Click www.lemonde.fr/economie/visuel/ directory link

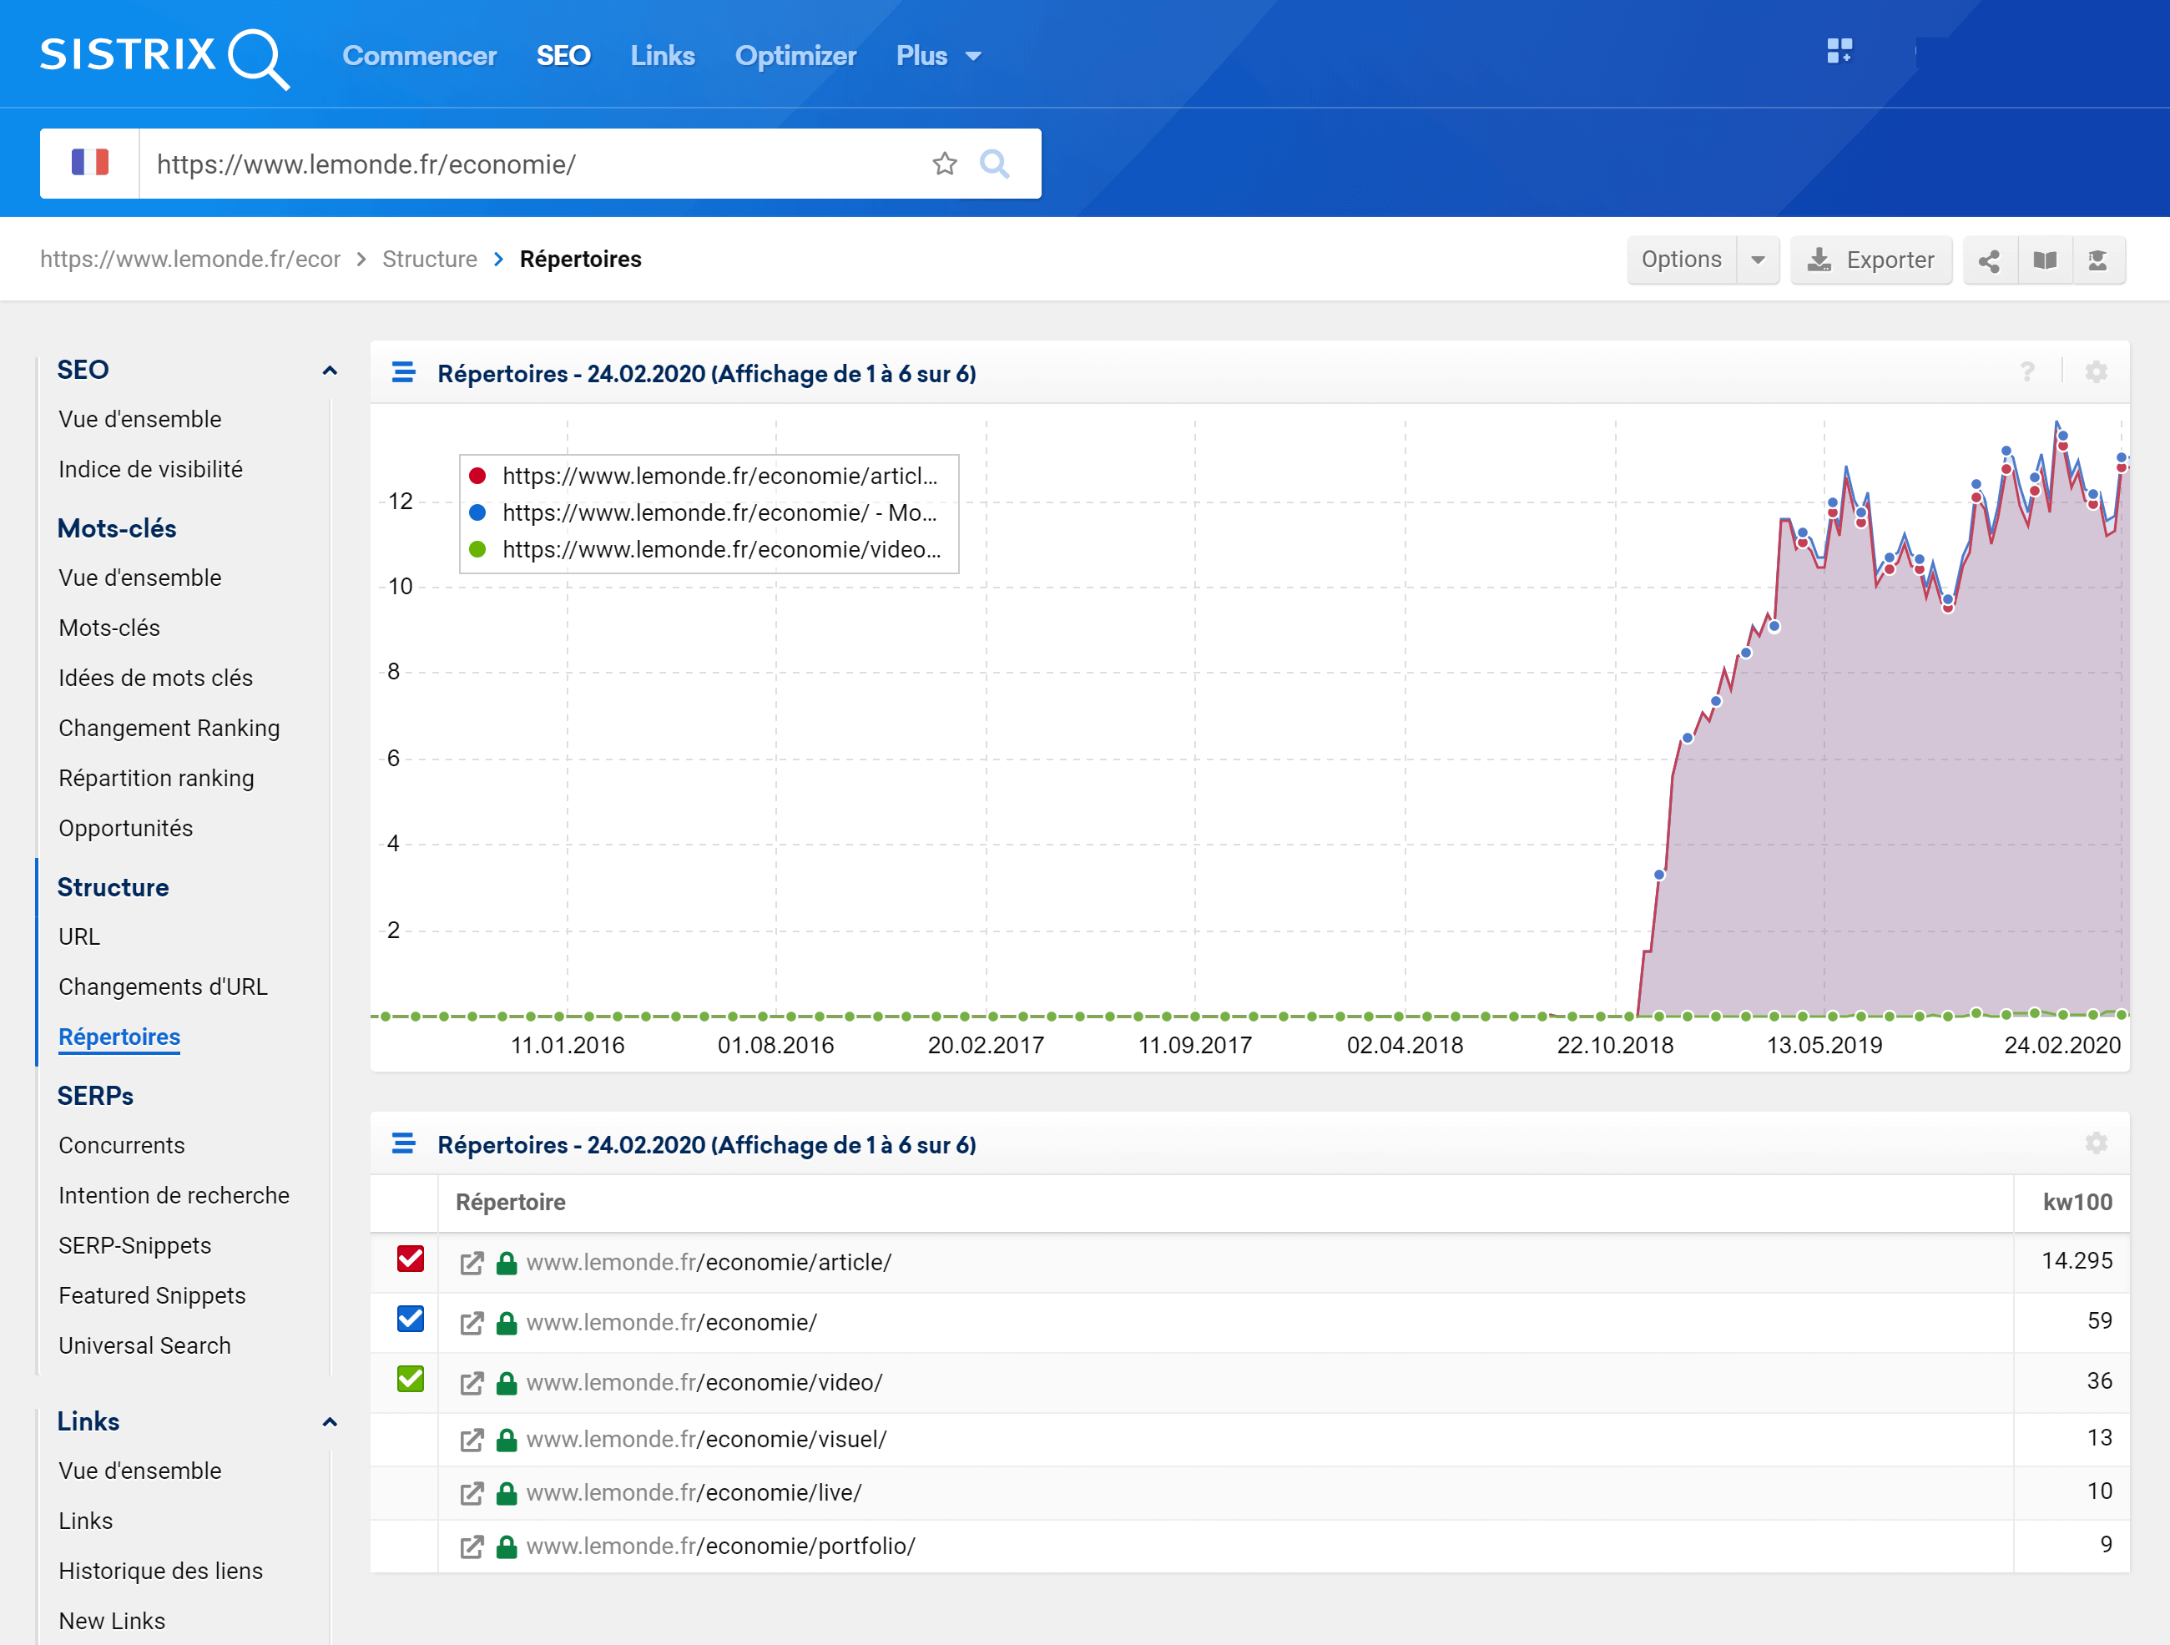706,1439
